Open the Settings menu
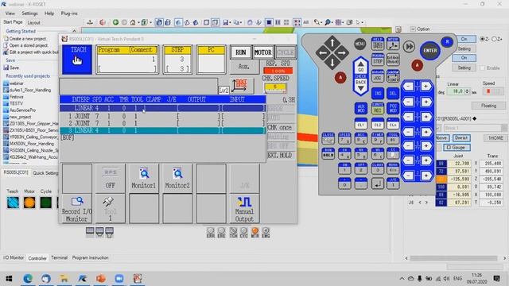The width and height of the screenshot is (509, 286). (29, 14)
